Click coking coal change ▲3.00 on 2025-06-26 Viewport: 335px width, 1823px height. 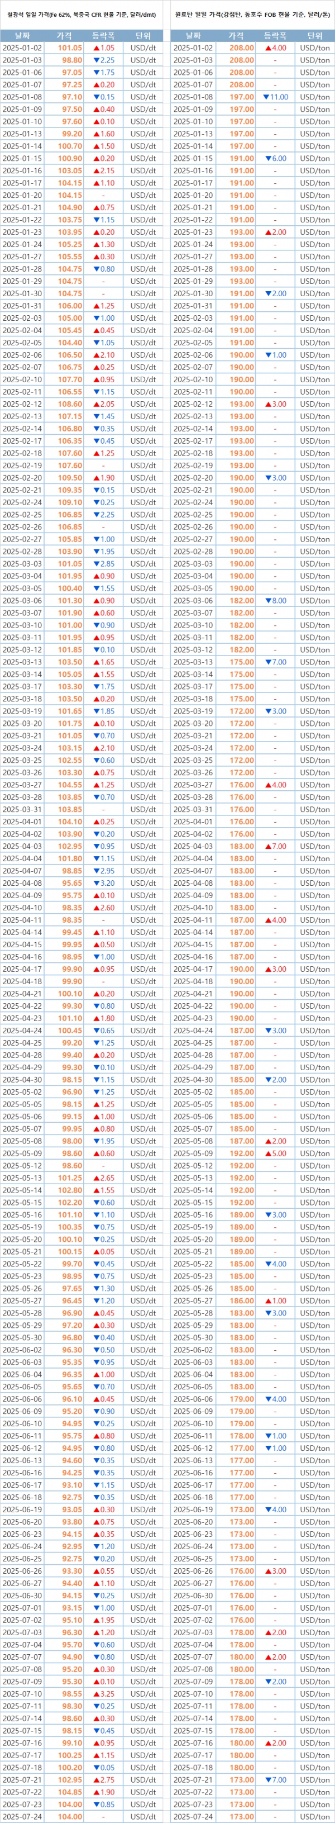tap(276, 1571)
